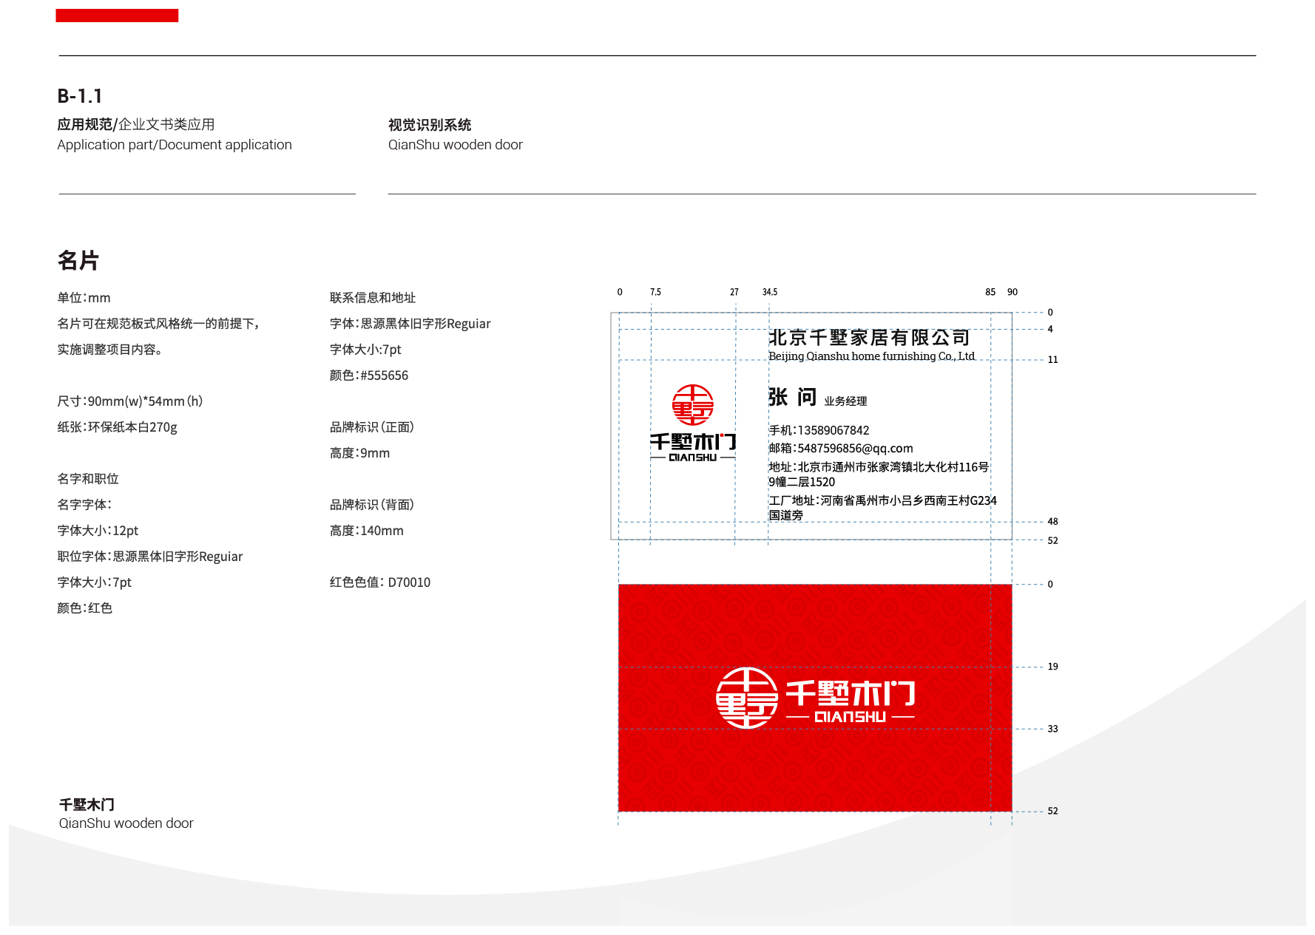
Task: Click the "33" dimension mark beside red card
Action: click(x=1052, y=729)
